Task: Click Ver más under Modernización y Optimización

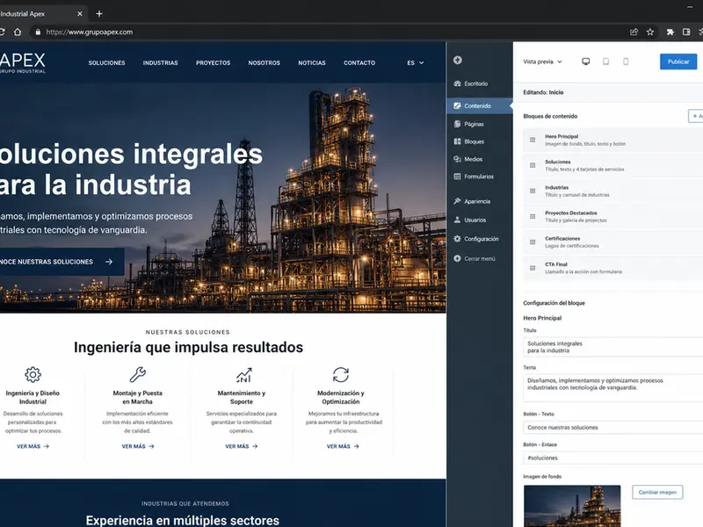Action: point(343,446)
